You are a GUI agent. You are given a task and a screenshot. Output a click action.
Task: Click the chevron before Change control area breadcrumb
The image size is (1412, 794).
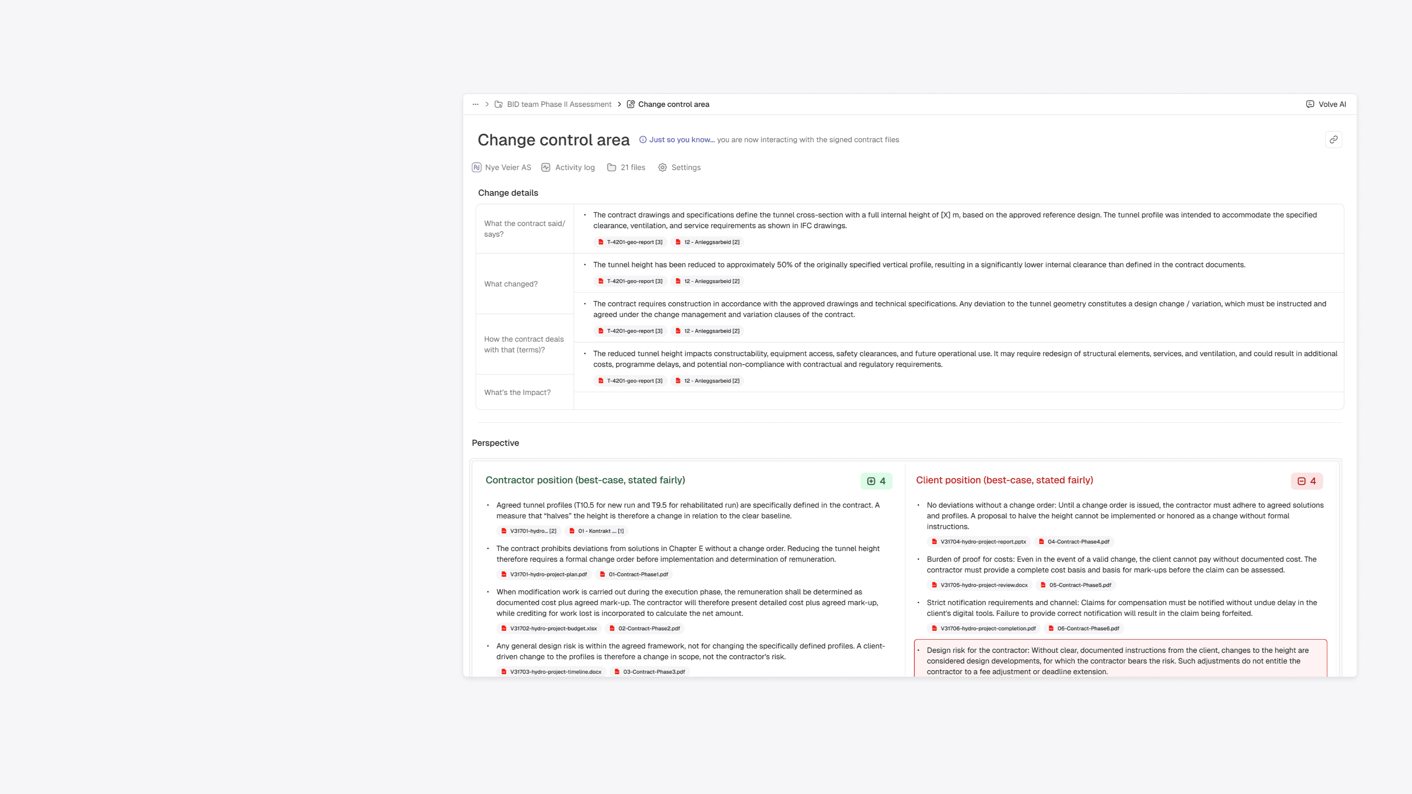tap(619, 104)
